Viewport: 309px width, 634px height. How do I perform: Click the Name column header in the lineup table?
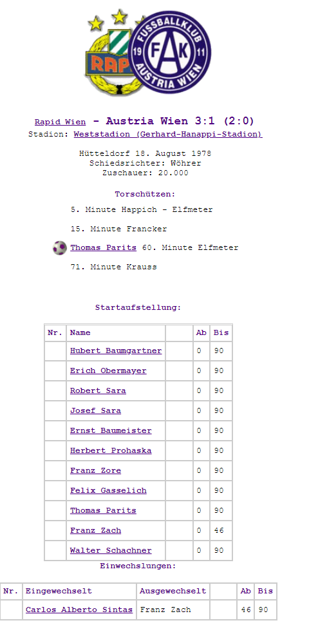(80, 332)
